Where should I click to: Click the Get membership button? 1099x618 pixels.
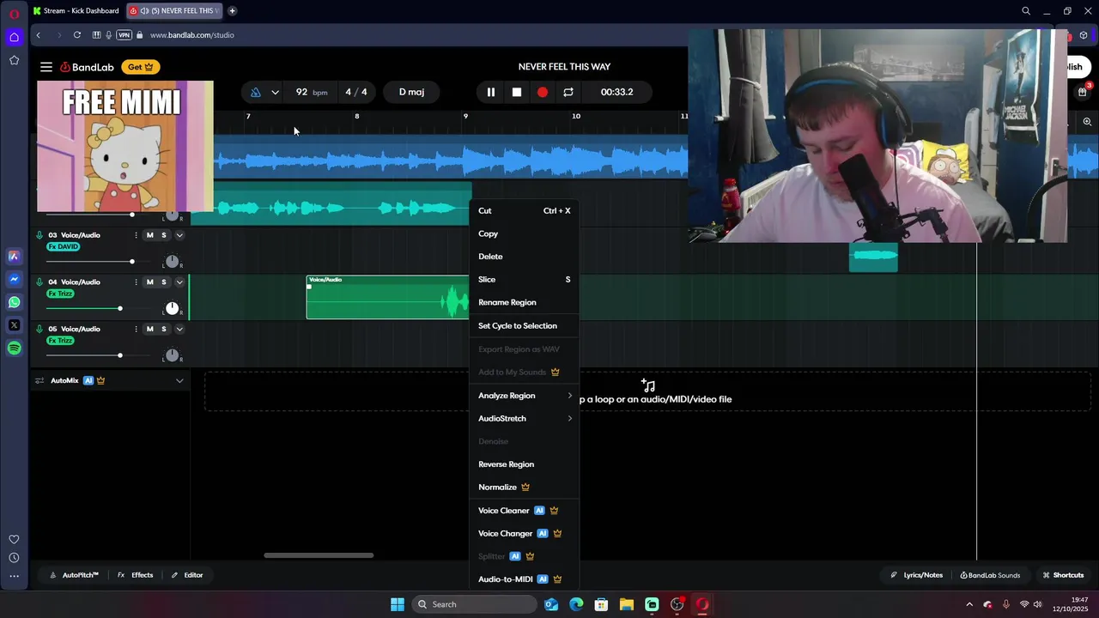pos(140,67)
